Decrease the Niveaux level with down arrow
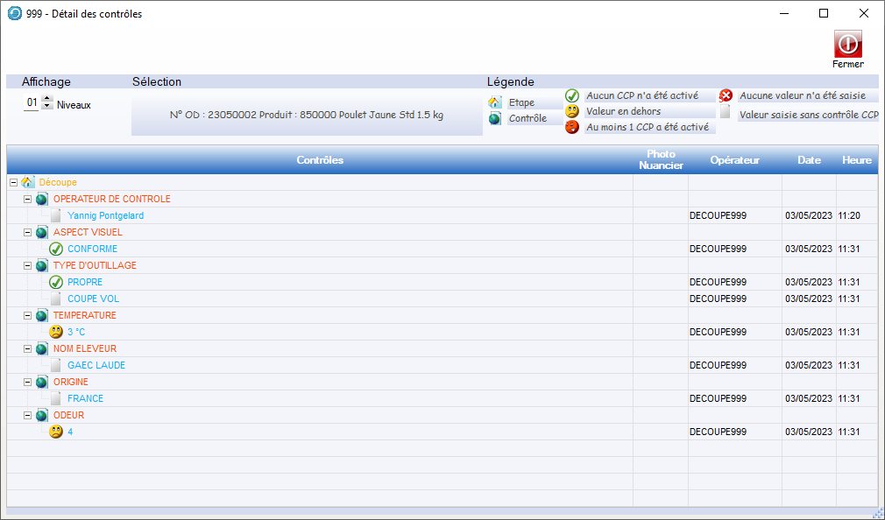The width and height of the screenshot is (885, 520). coord(47,107)
